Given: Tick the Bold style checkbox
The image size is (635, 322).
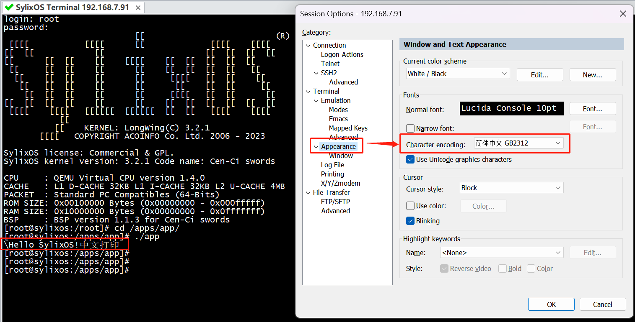Looking at the screenshot, I should pos(503,268).
